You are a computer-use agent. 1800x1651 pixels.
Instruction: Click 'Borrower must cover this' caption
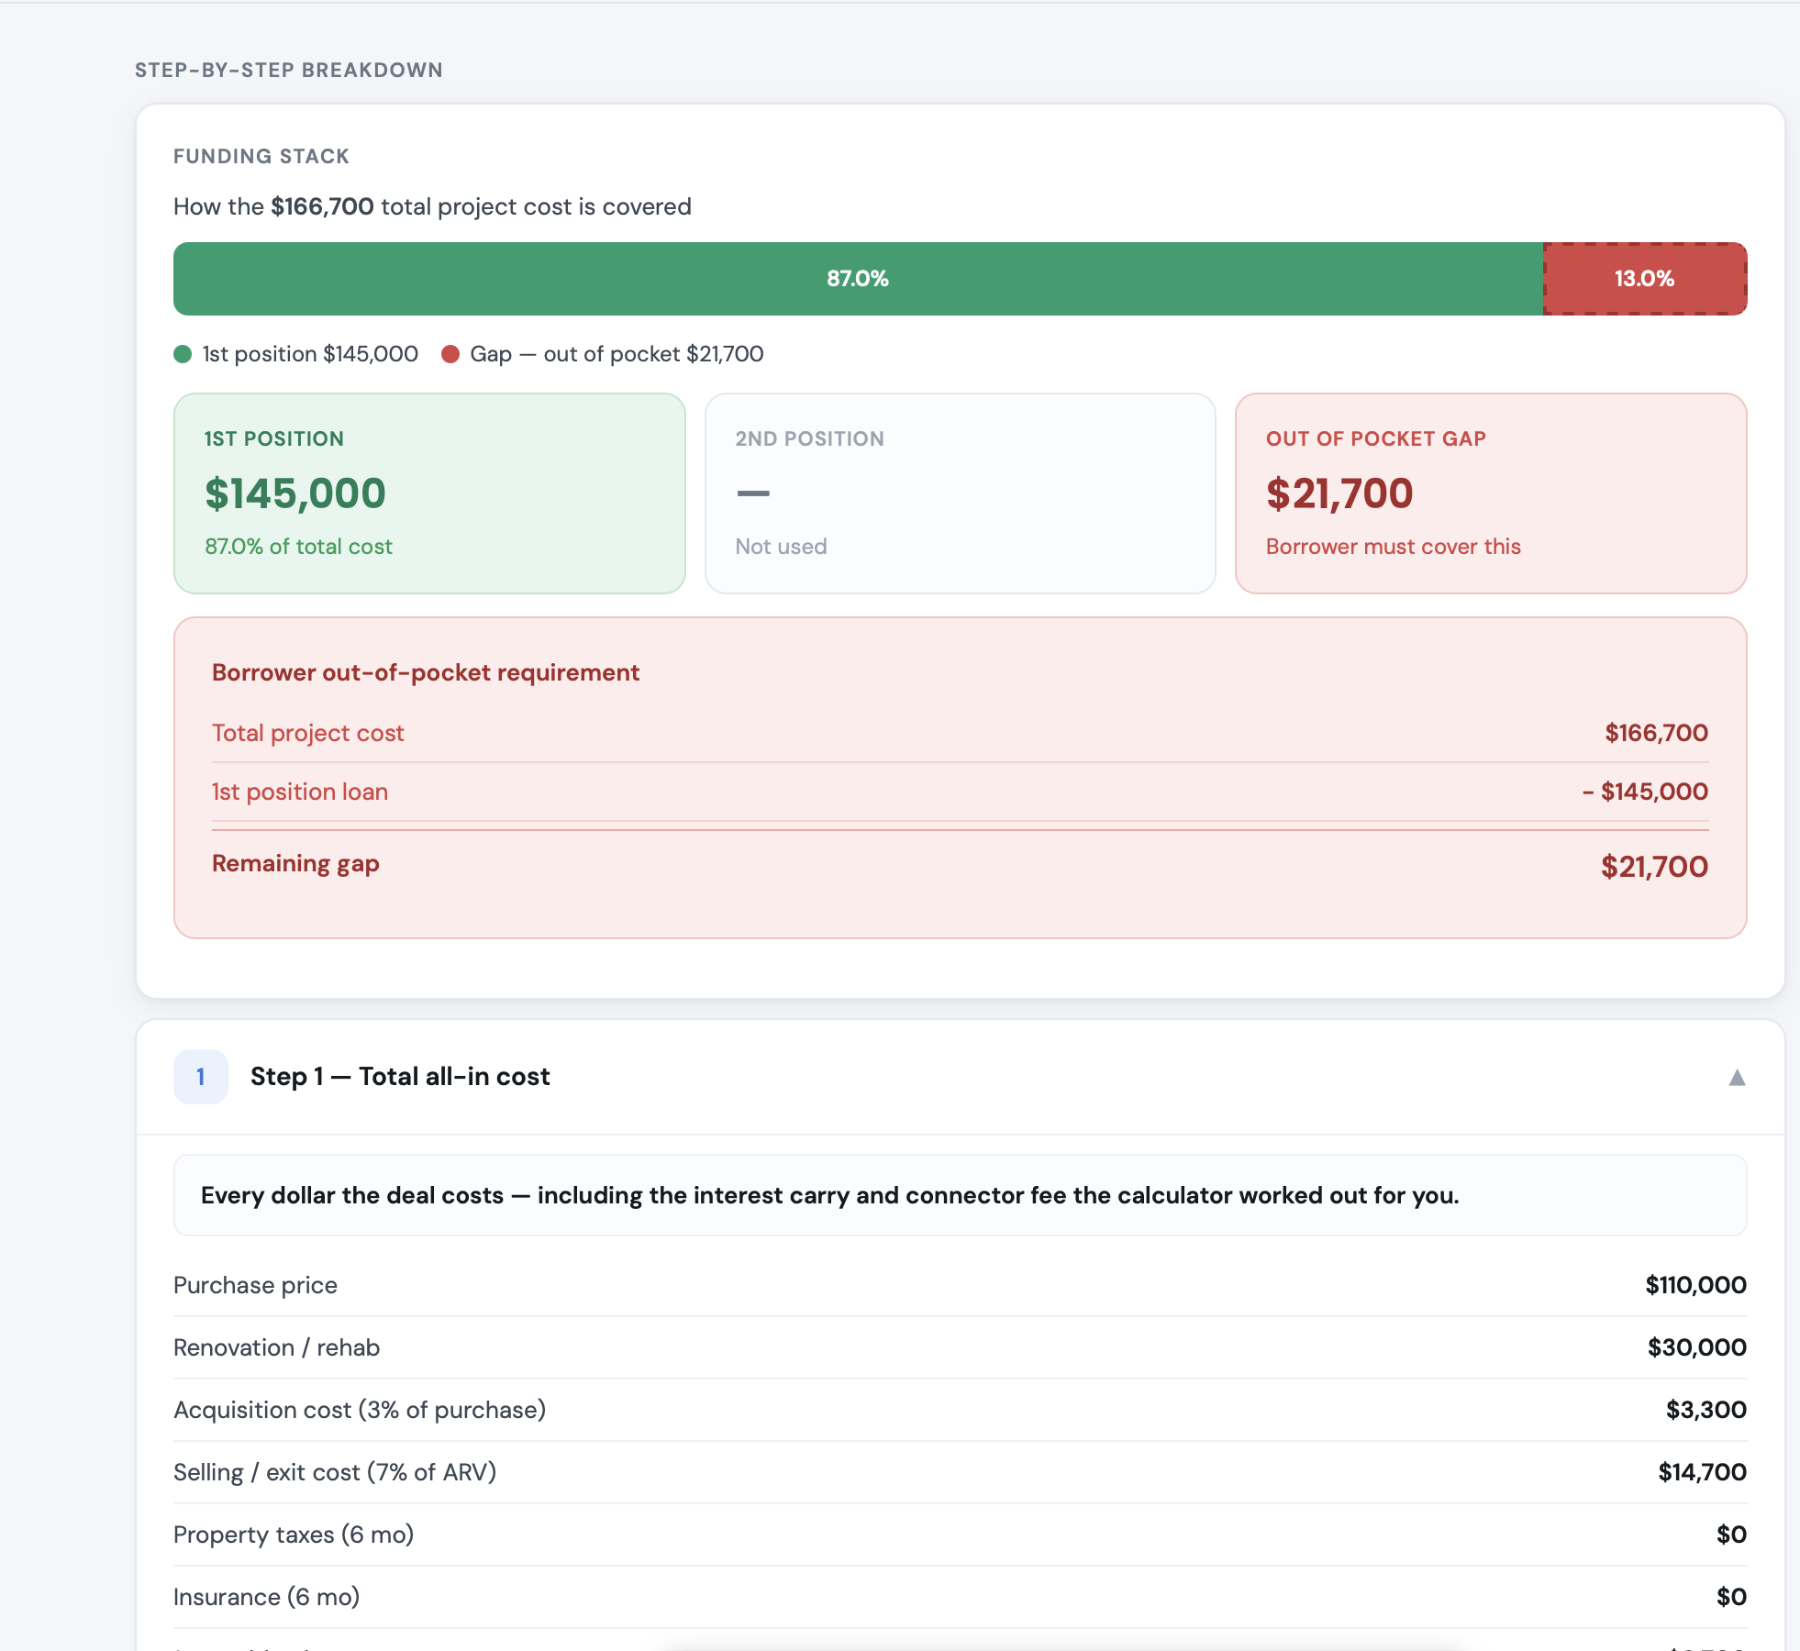tap(1393, 547)
